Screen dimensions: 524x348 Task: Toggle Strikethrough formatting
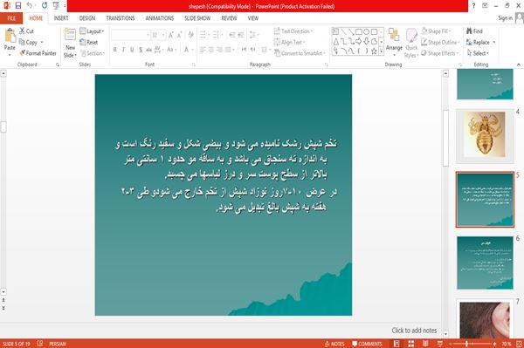(149, 50)
